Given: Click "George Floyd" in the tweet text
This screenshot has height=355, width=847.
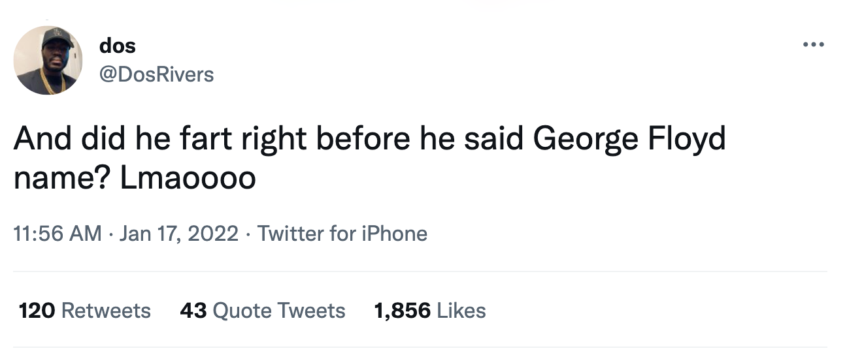Looking at the screenshot, I should click(630, 141).
